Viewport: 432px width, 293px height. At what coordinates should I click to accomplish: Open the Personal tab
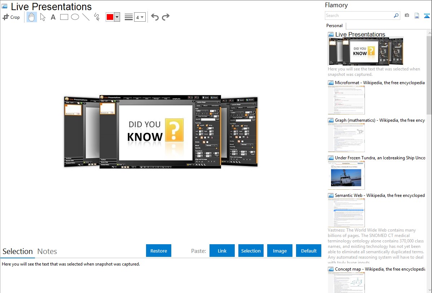(x=334, y=26)
